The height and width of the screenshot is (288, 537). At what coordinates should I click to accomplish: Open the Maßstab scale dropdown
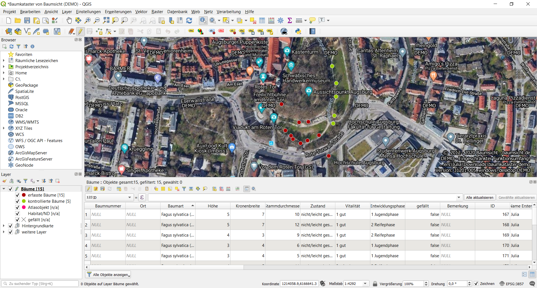click(x=365, y=284)
